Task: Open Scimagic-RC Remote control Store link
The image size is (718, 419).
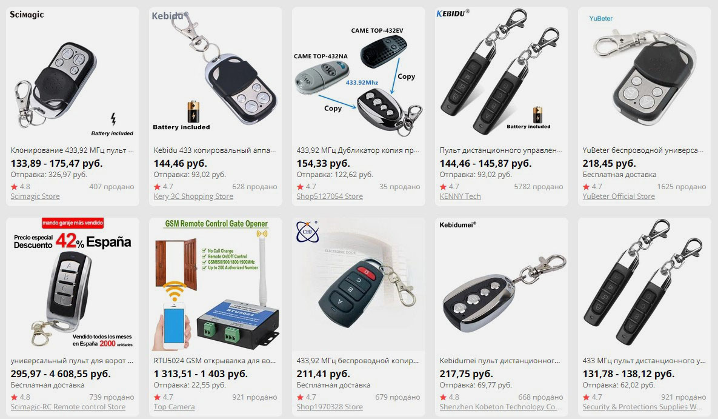Action: 68,407
